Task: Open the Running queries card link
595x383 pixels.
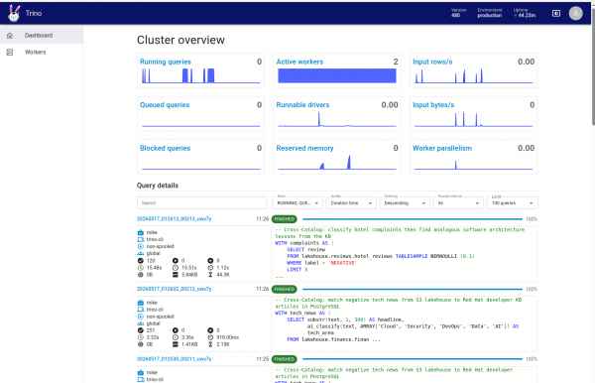Action: tap(166, 62)
